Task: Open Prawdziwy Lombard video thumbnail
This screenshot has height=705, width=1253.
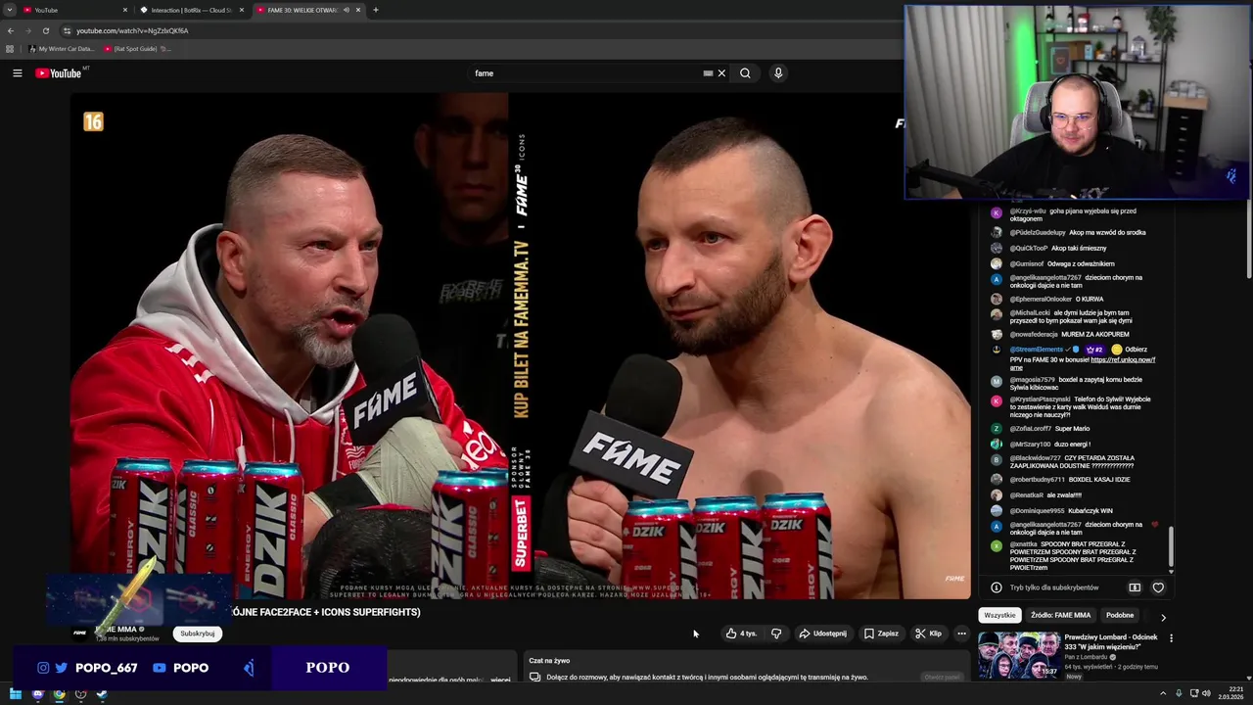Action: (x=1019, y=656)
